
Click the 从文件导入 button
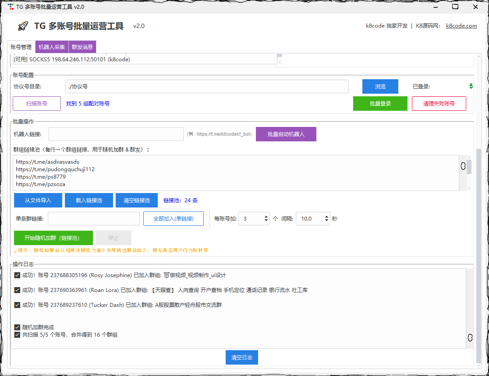tap(38, 200)
